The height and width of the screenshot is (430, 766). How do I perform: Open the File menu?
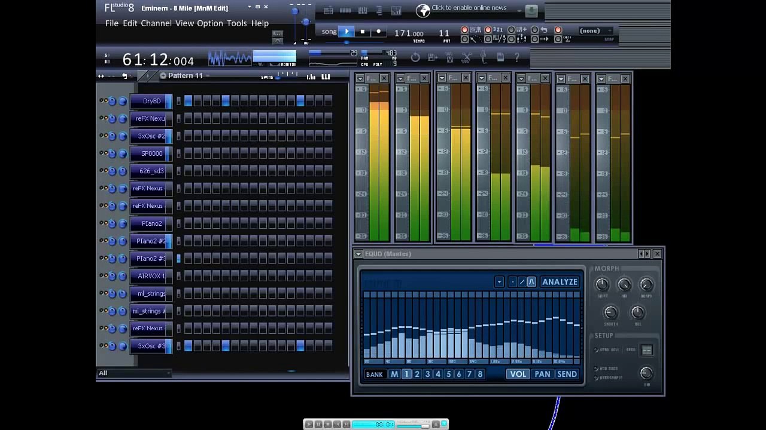112,23
